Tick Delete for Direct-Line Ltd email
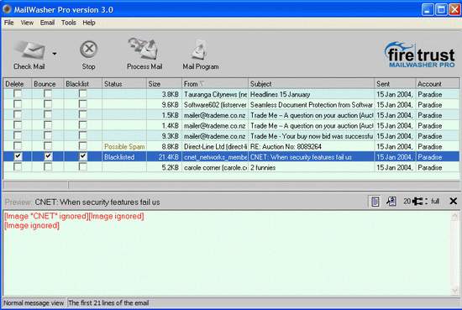 pos(18,146)
